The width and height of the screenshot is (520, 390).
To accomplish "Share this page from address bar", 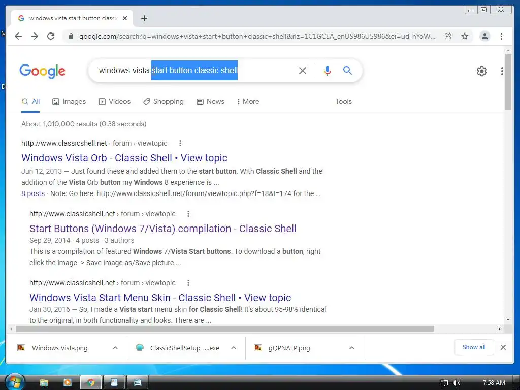I will tap(448, 36).
